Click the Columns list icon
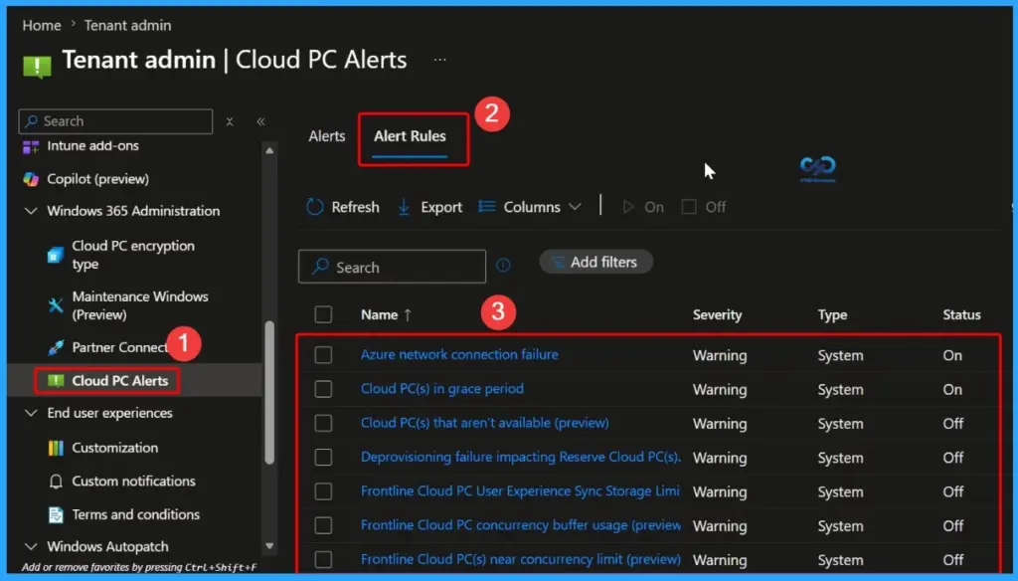Image resolution: width=1018 pixels, height=581 pixels. click(487, 207)
